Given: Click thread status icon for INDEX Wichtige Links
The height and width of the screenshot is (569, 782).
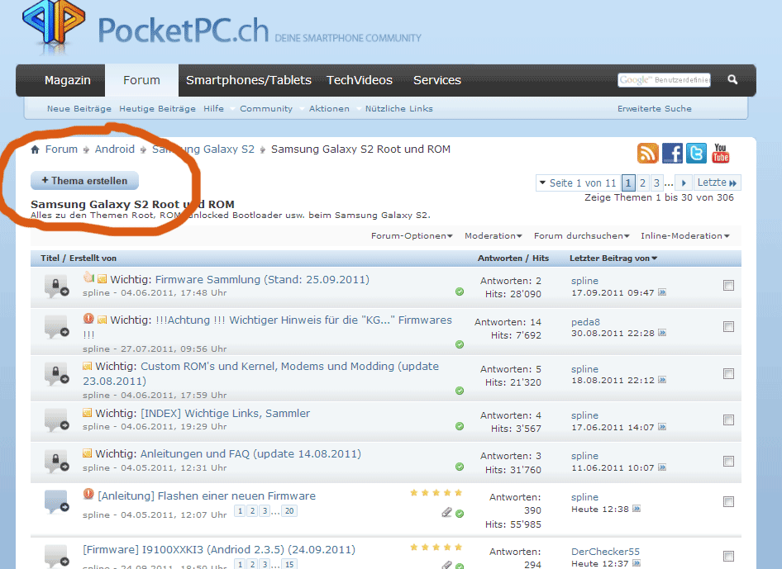Looking at the screenshot, I should 56,420.
